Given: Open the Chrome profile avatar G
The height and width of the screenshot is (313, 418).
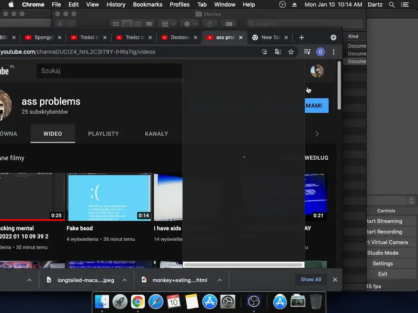Looking at the screenshot, I should coord(320,52).
